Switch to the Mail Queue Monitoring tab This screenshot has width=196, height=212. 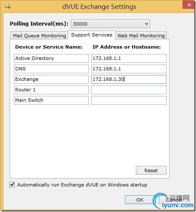(x=39, y=36)
